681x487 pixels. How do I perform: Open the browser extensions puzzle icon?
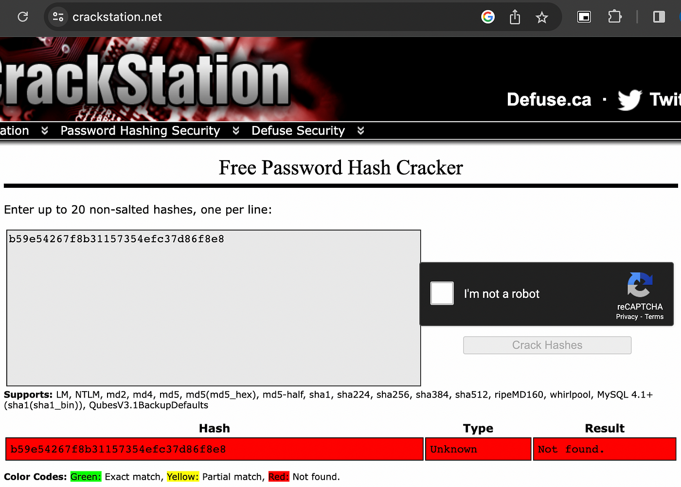pyautogui.click(x=615, y=17)
